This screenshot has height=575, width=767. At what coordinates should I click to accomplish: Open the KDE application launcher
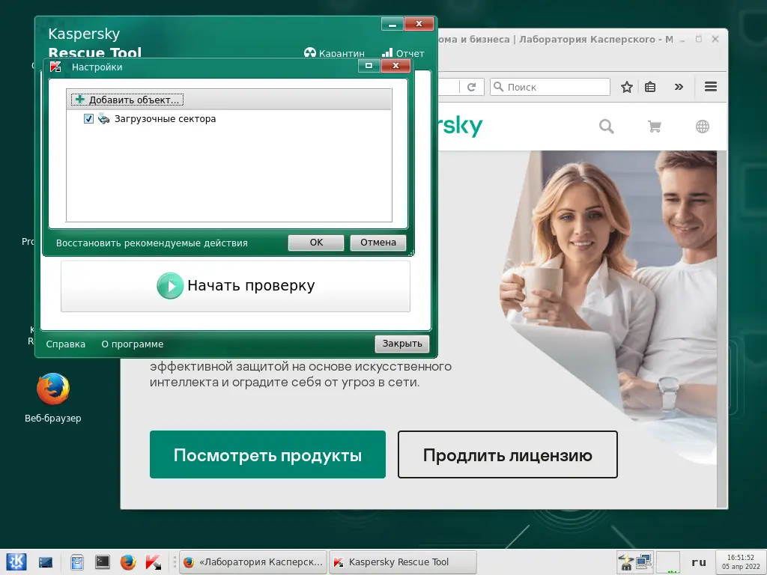tap(16, 562)
